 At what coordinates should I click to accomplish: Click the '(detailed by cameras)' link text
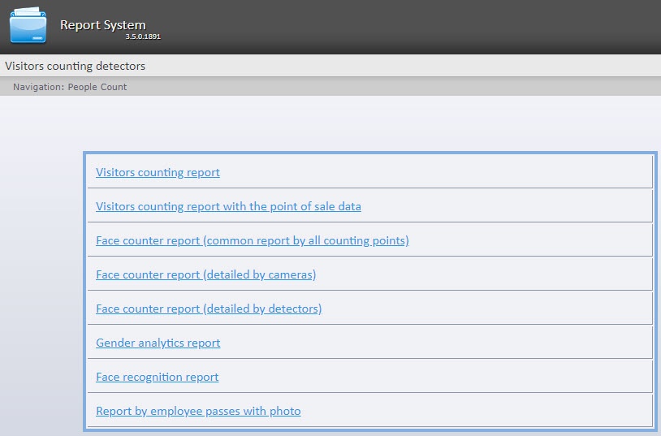(259, 274)
